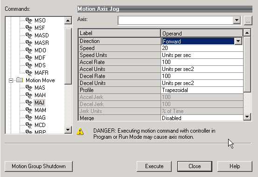Click the Motion Group Shutdown button
This screenshot has width=258, height=177.
(39, 166)
